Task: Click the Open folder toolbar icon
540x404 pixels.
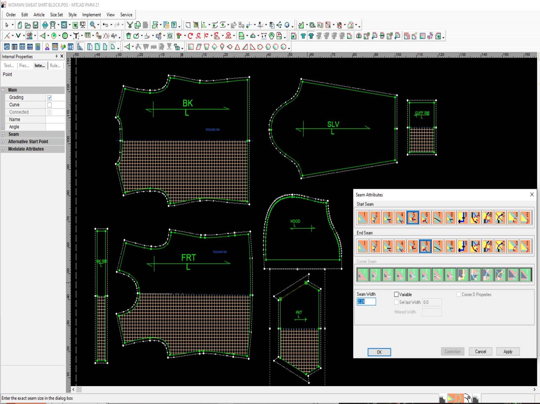Action: coord(27,25)
